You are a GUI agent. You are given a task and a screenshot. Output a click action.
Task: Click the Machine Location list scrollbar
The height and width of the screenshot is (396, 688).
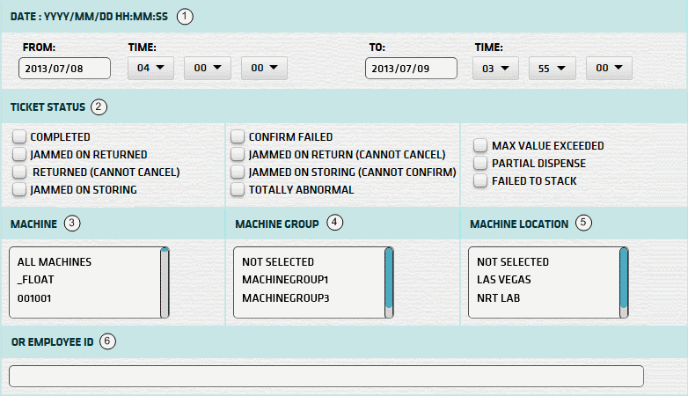coord(624,282)
